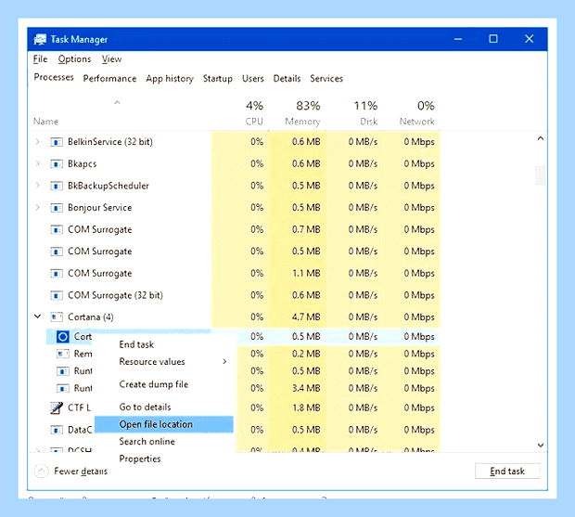This screenshot has height=517, width=575.
Task: Open the View menu
Action: 111,59
